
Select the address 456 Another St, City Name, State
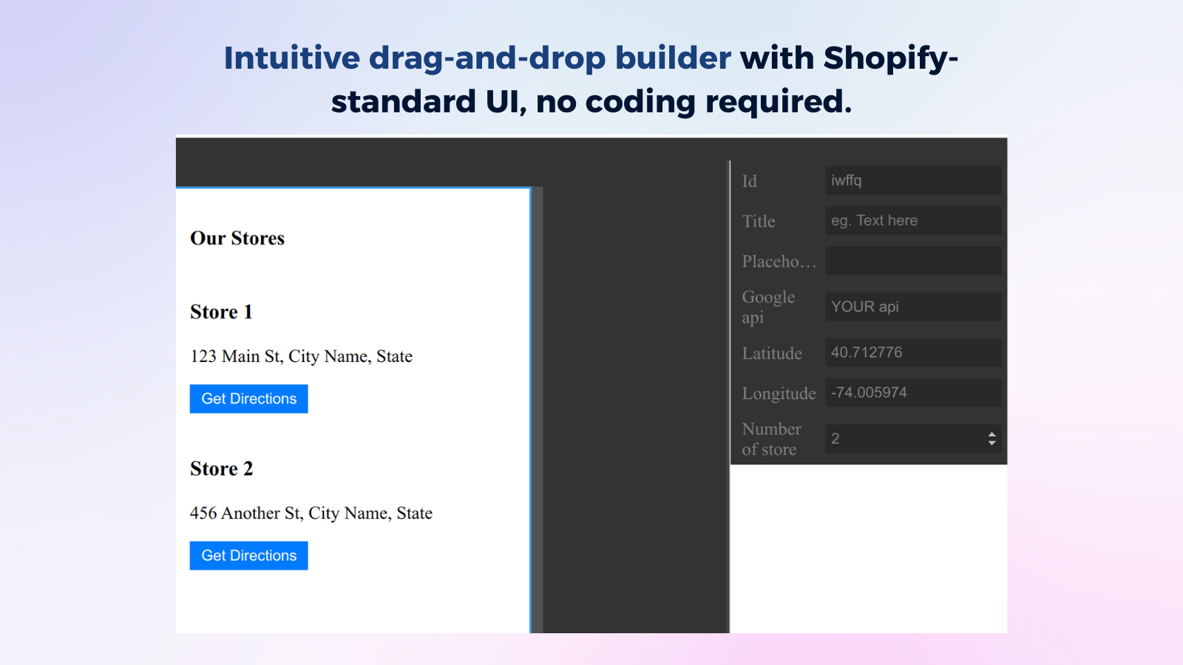tap(311, 513)
